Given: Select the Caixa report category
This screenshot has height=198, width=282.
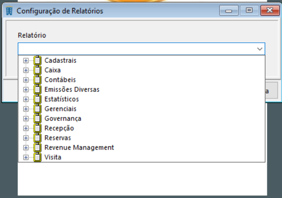Looking at the screenshot, I should pyautogui.click(x=52, y=70).
